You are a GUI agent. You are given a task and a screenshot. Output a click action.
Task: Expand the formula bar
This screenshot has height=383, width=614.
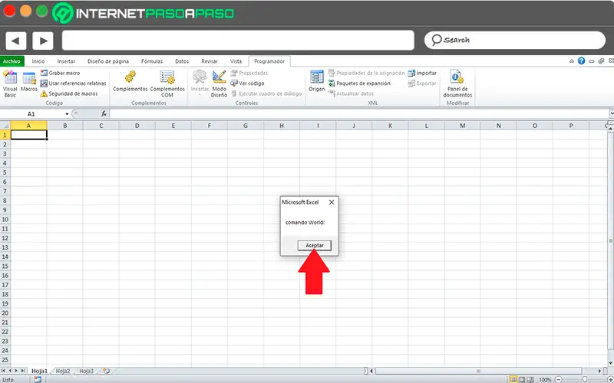[x=611, y=113]
